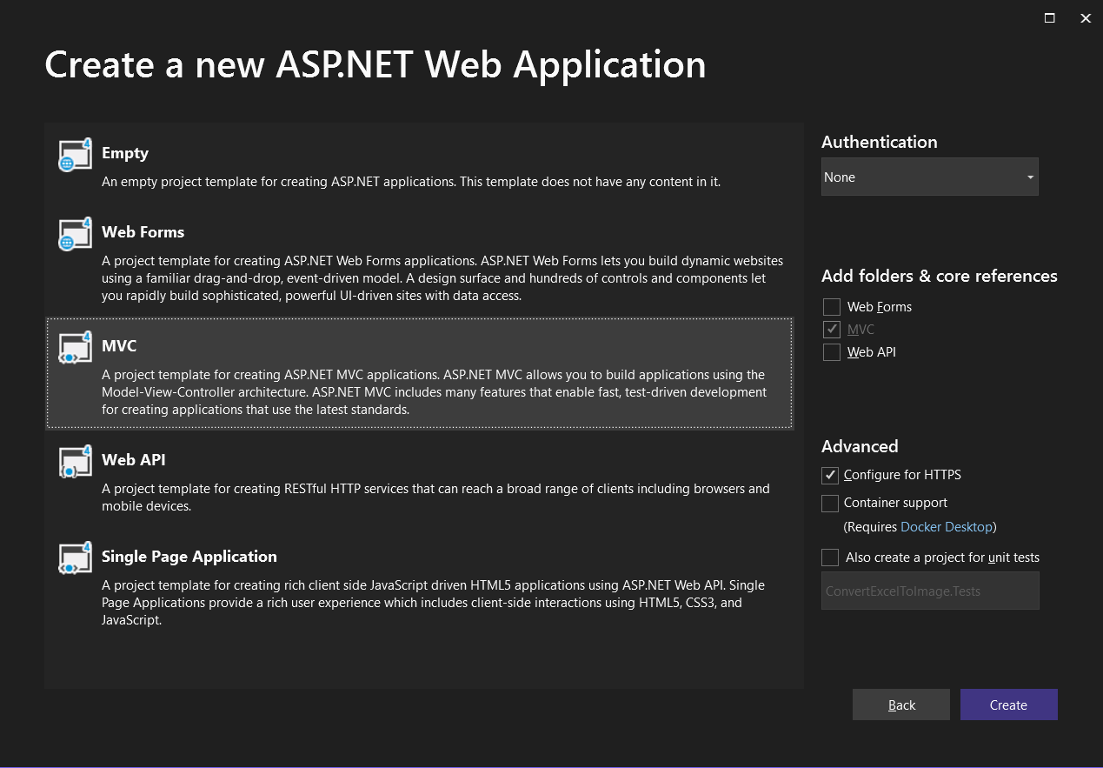
Task: Enable the Web API references checkbox
Action: tap(832, 352)
